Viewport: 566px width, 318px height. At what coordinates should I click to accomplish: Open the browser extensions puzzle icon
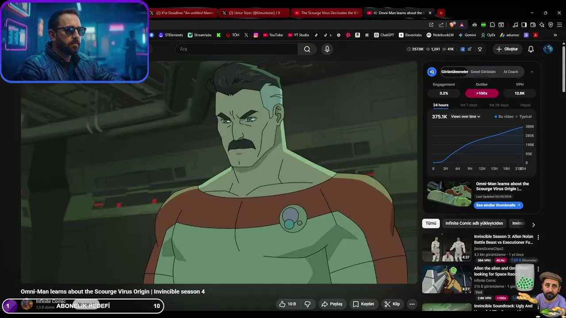point(492,25)
